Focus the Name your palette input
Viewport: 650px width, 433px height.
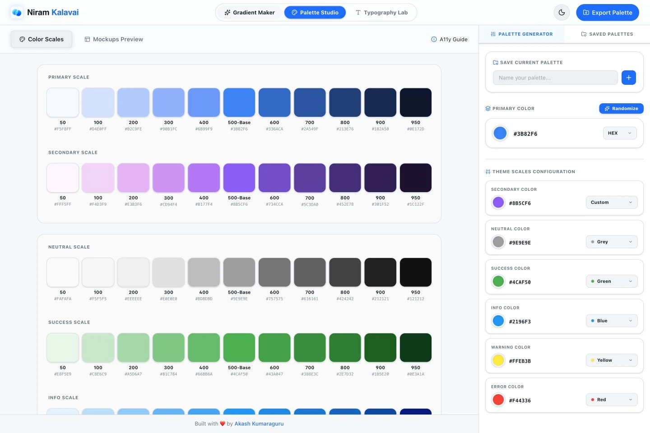point(555,78)
